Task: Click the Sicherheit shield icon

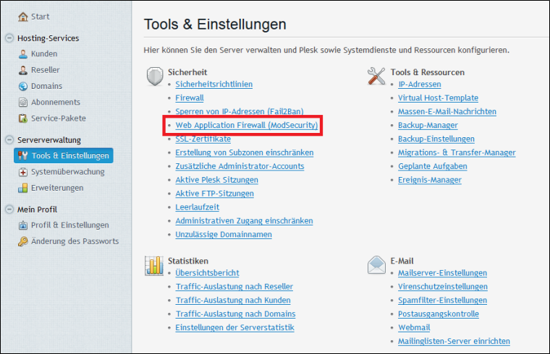Action: pyautogui.click(x=155, y=77)
